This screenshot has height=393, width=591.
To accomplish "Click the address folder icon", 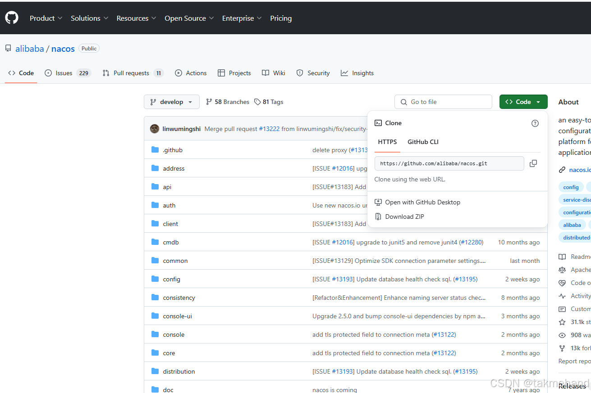I will coord(155,168).
